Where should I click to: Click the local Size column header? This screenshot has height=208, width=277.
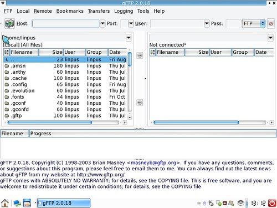[51, 52]
